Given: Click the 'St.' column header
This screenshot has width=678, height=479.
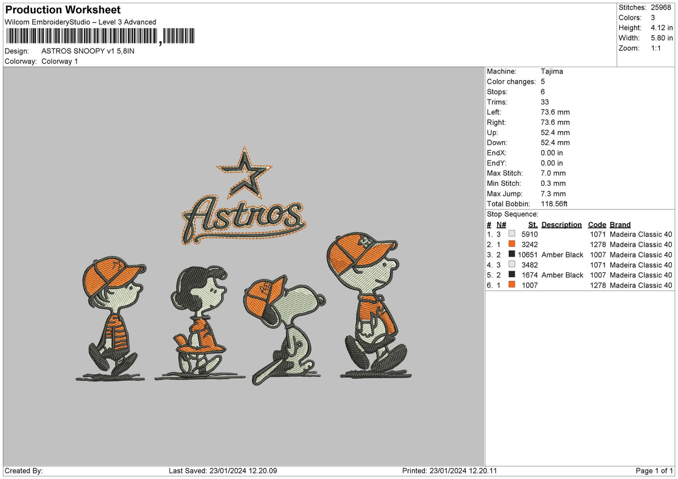Looking at the screenshot, I should [533, 224].
